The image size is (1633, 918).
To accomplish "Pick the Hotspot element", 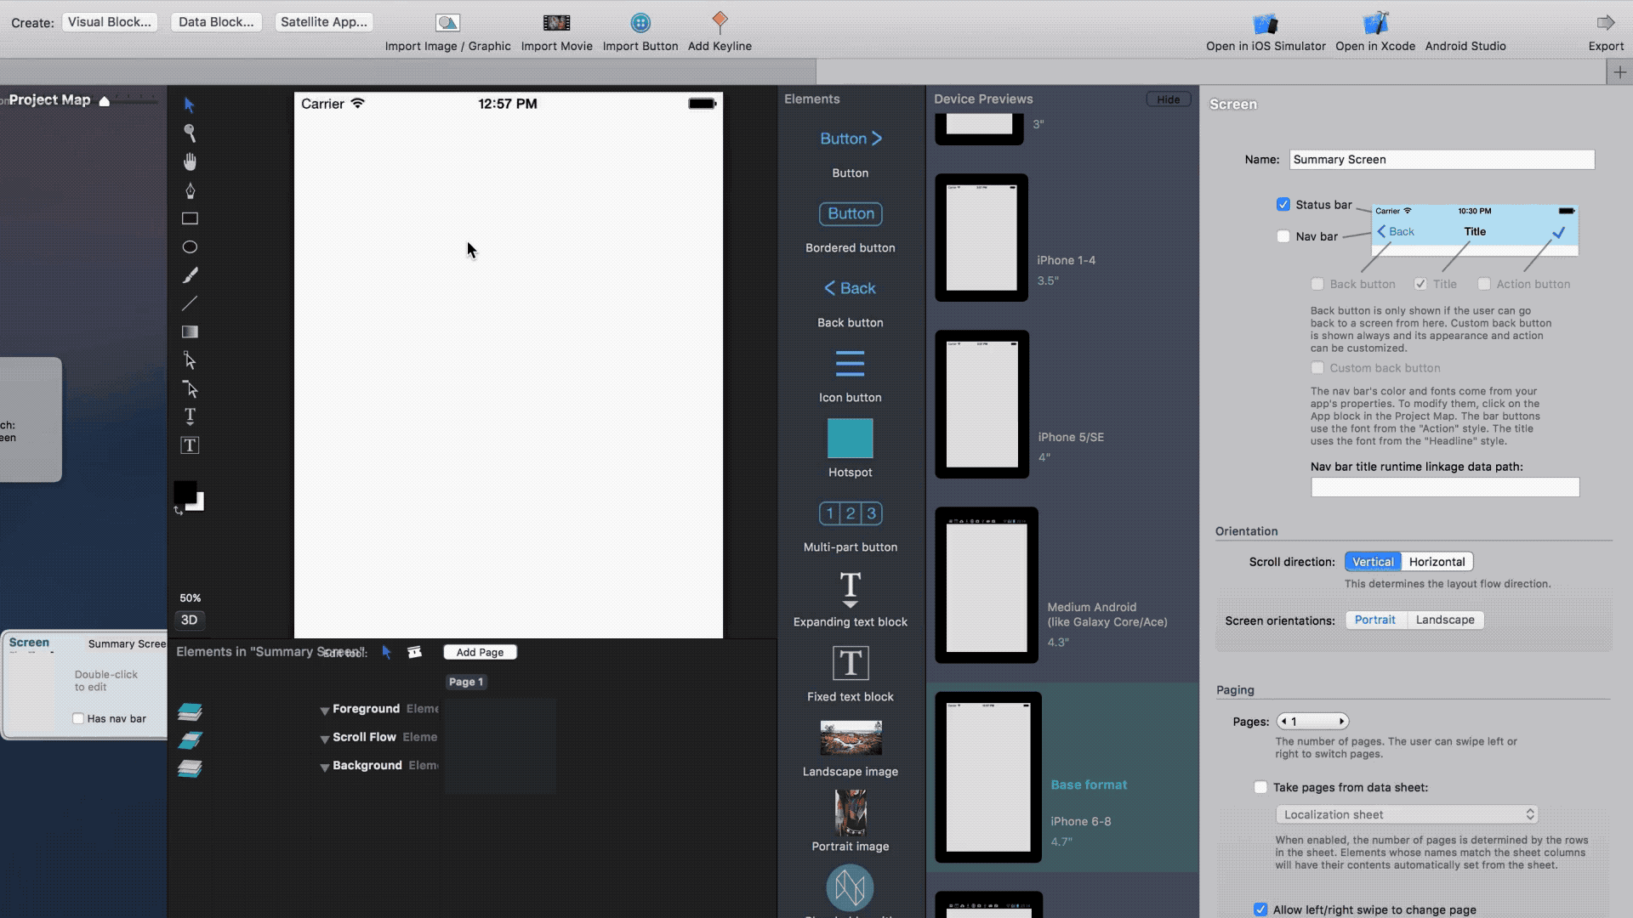I will pos(851,439).
